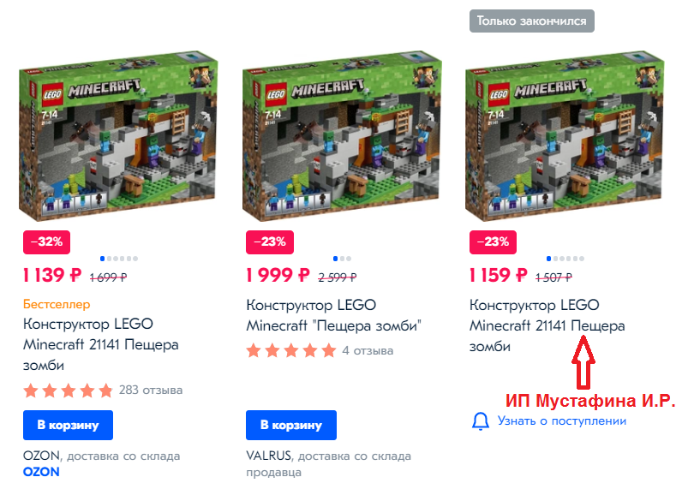Viewport: 700px width, 489px height.
Task: Open the Minecraft "Пещера зомби" title link
Action: click(x=333, y=315)
